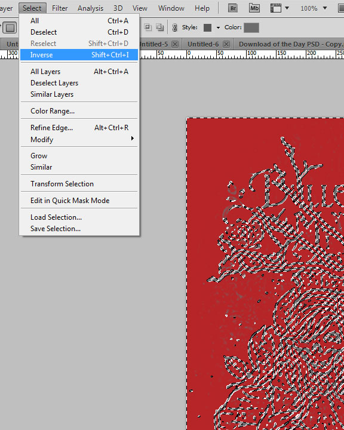Choose Similar Layers menu entry
The width and height of the screenshot is (344, 430).
coord(79,94)
